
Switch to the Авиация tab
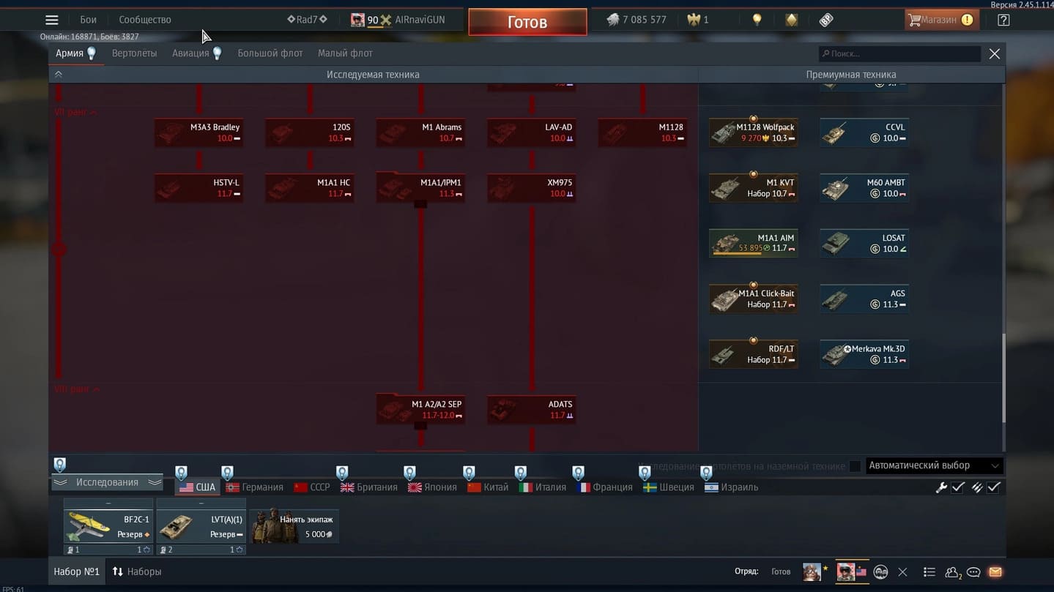pyautogui.click(x=190, y=53)
